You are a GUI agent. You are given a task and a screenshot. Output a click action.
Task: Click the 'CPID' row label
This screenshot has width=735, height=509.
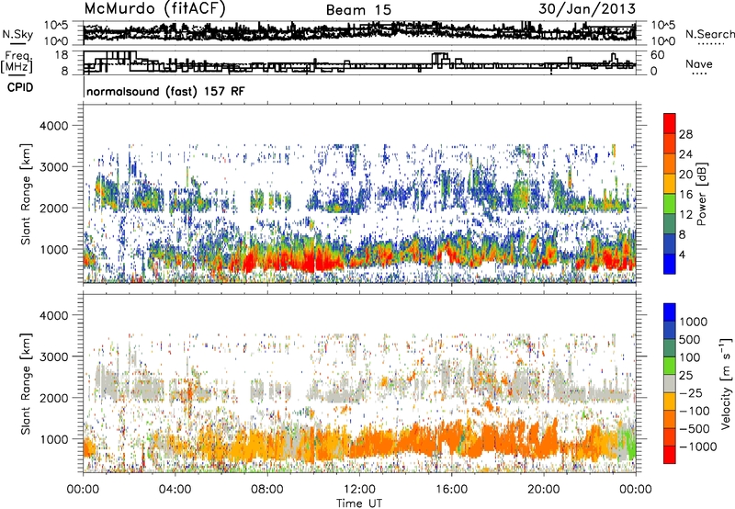(x=20, y=87)
